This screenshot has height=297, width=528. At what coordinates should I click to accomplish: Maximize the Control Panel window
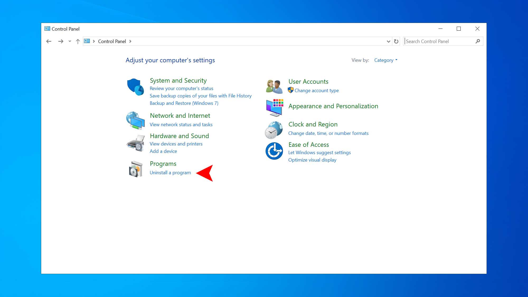(459, 29)
